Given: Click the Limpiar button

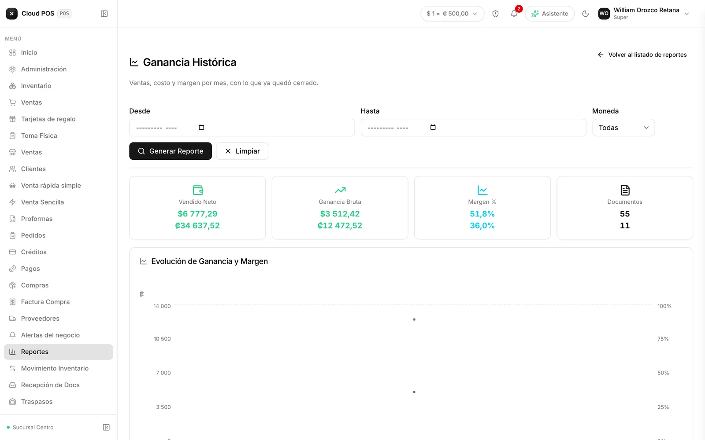Looking at the screenshot, I should [242, 151].
